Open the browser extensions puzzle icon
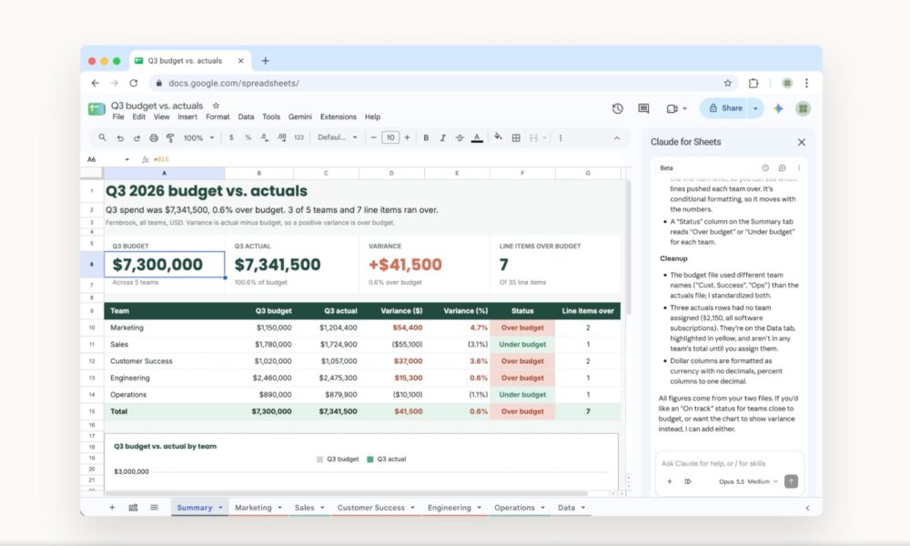 pyautogui.click(x=753, y=83)
